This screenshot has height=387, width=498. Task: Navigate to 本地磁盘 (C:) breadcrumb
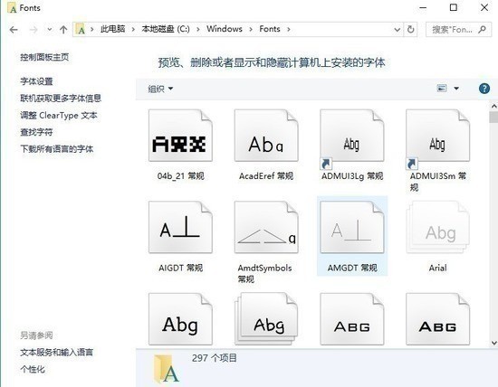click(166, 29)
